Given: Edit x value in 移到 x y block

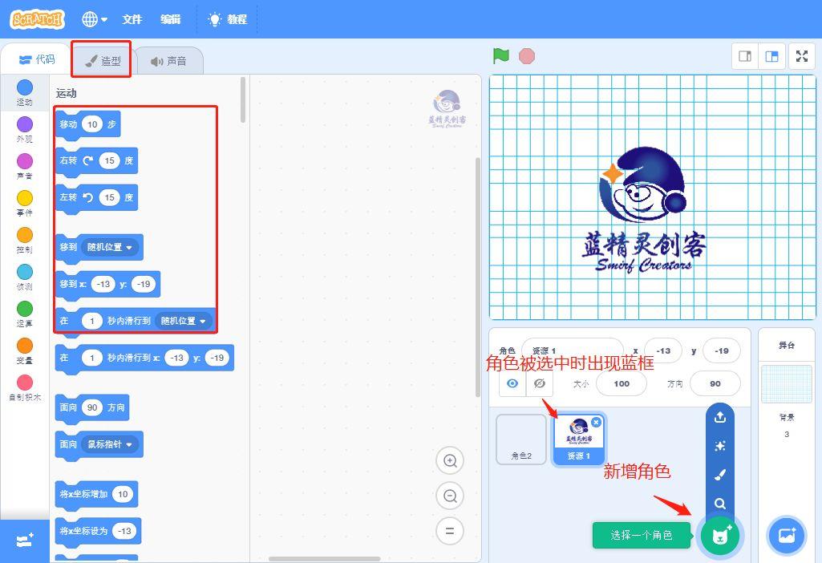Looking at the screenshot, I should 103,284.
